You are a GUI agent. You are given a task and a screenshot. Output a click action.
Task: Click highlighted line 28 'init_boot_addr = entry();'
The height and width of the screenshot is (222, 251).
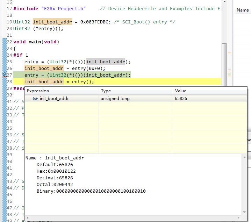pyautogui.click(x=59, y=82)
